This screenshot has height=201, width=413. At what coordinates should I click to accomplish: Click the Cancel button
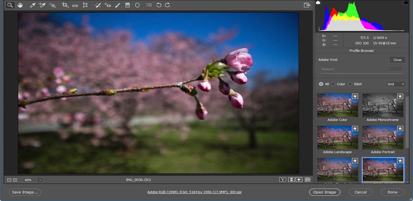pos(360,192)
